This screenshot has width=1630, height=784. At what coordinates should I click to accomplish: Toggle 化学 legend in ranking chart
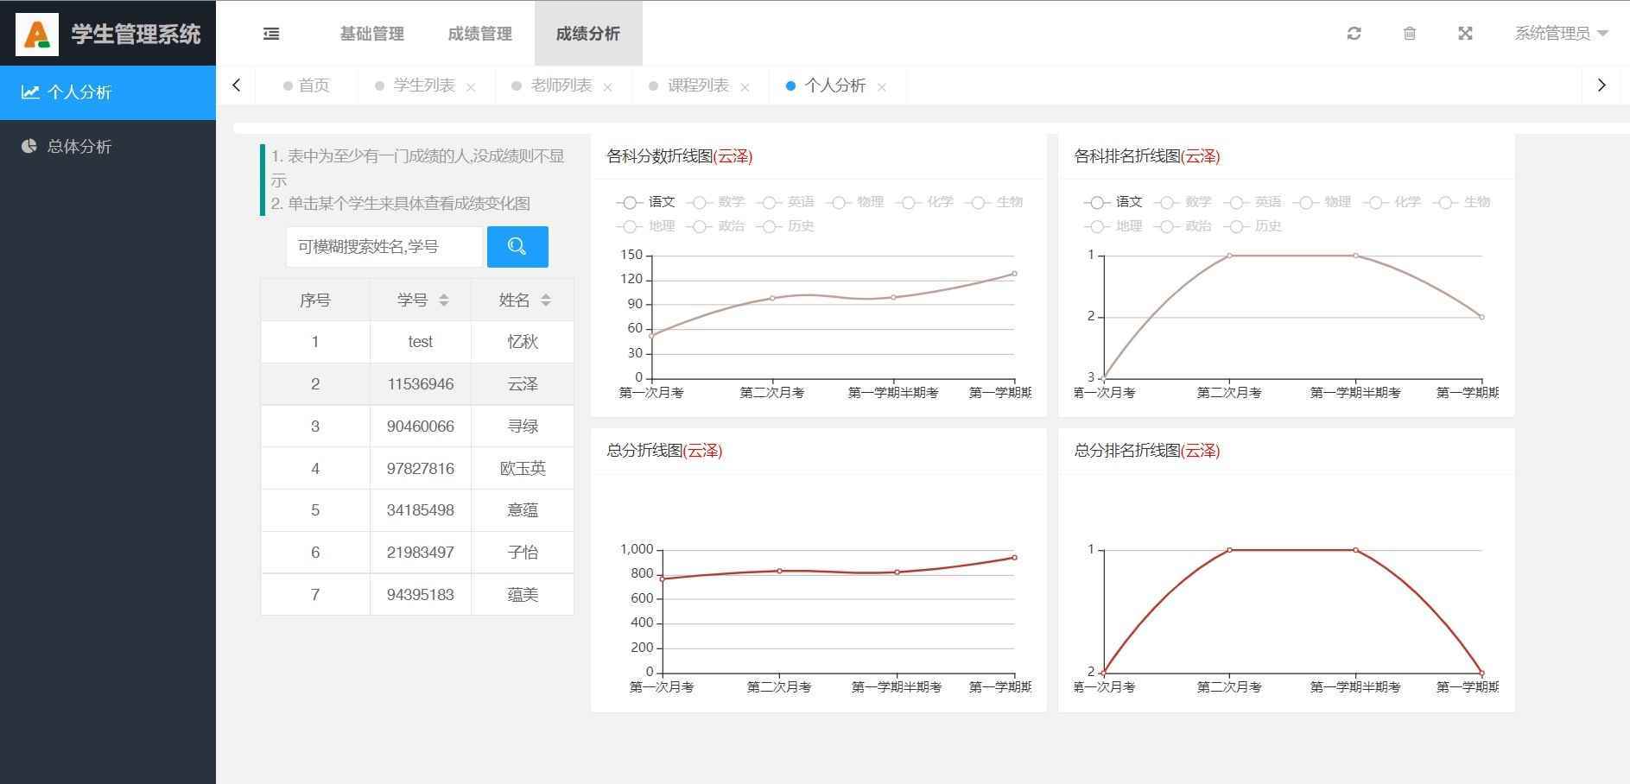click(1392, 202)
